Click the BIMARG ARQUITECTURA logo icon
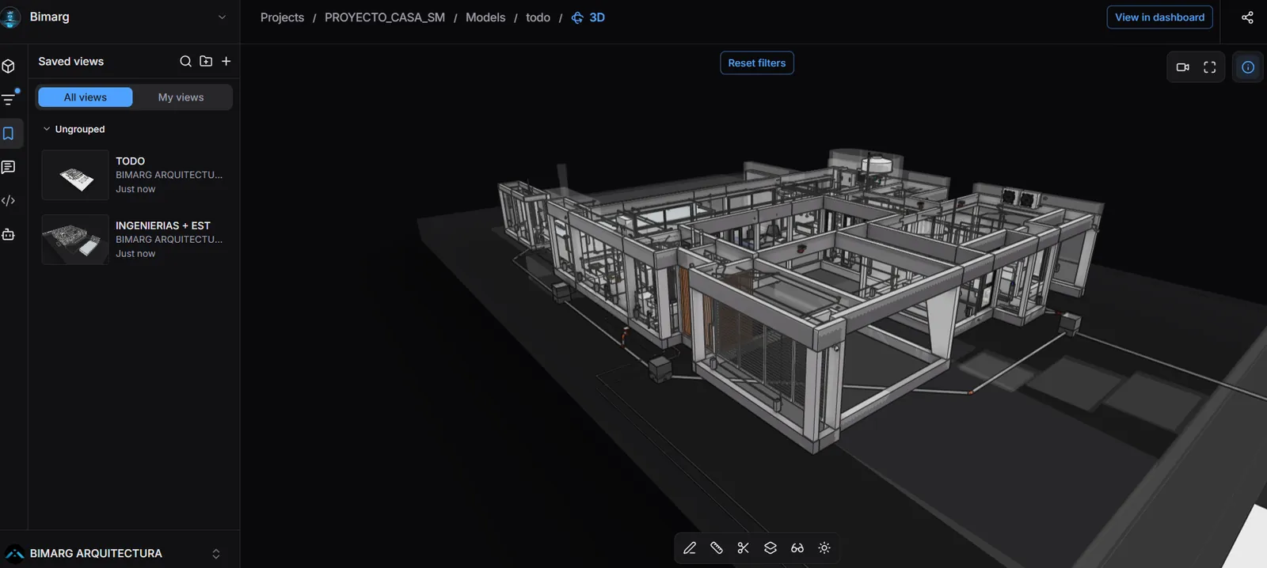 click(14, 553)
